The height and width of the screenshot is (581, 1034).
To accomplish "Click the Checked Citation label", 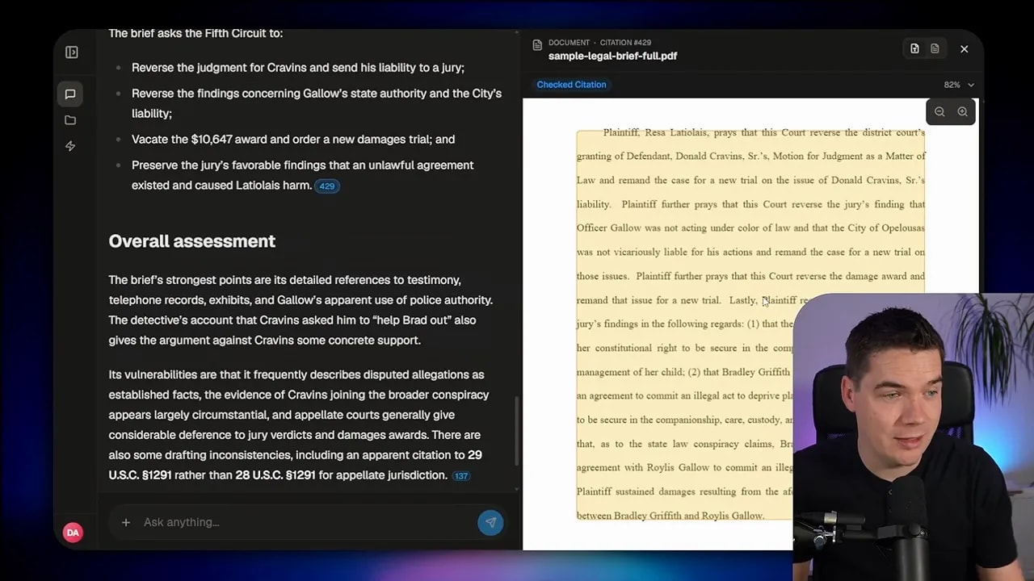I will [x=571, y=85].
